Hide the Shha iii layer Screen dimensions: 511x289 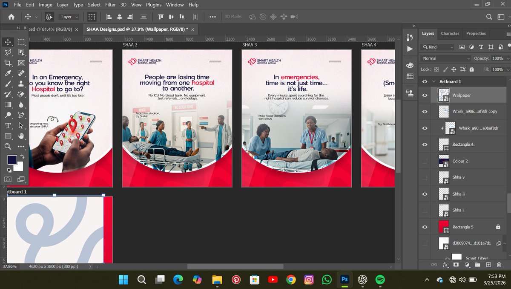(425, 194)
